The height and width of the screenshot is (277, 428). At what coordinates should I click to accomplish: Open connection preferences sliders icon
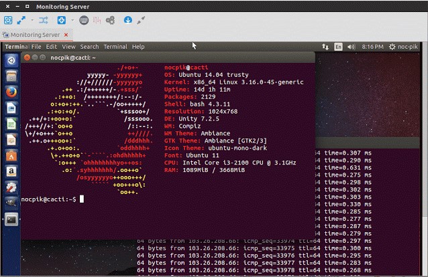[97, 20]
